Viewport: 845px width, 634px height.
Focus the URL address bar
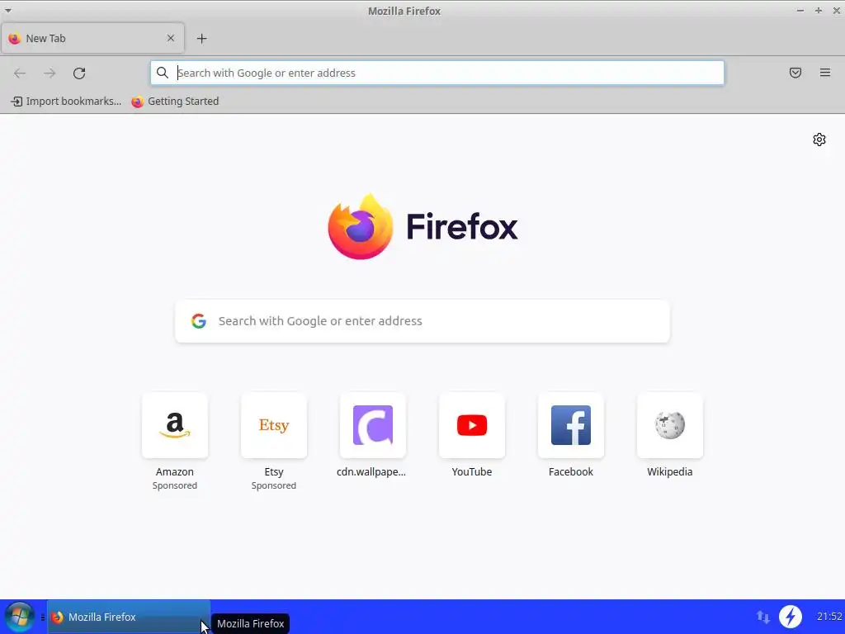(x=437, y=73)
